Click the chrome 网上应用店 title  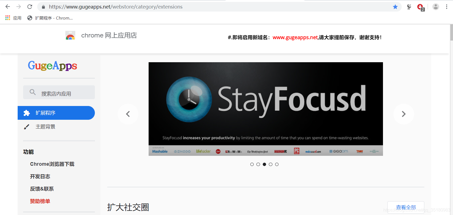click(109, 36)
